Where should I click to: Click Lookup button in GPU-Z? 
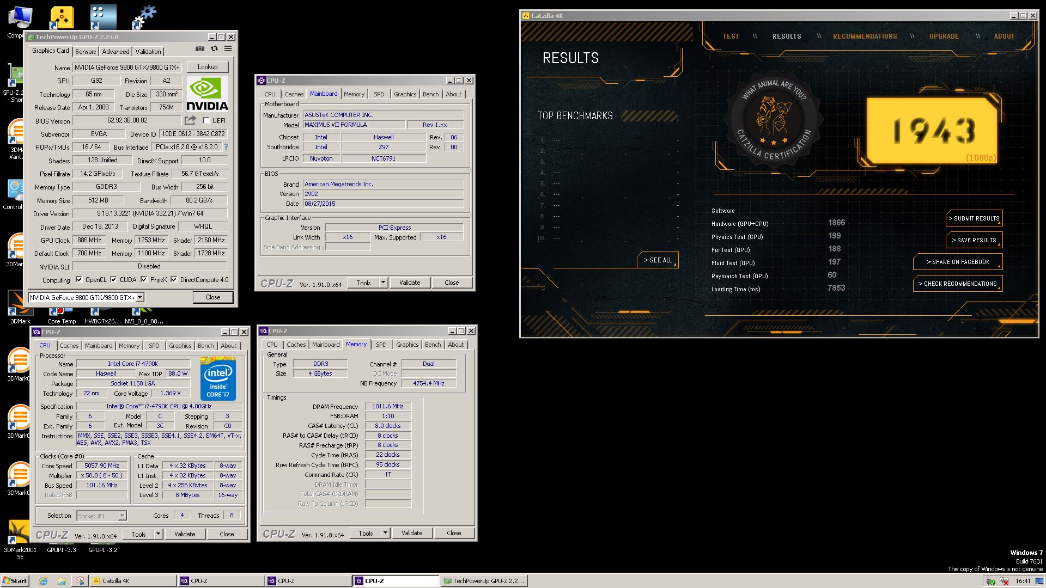coord(208,67)
